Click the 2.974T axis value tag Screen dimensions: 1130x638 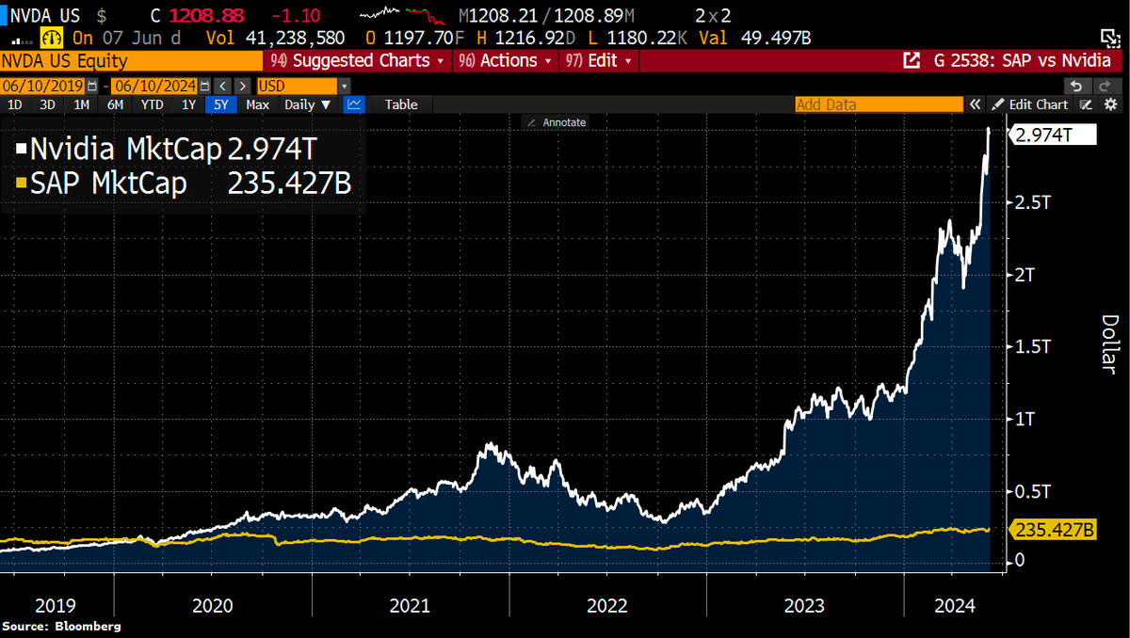[1054, 136]
